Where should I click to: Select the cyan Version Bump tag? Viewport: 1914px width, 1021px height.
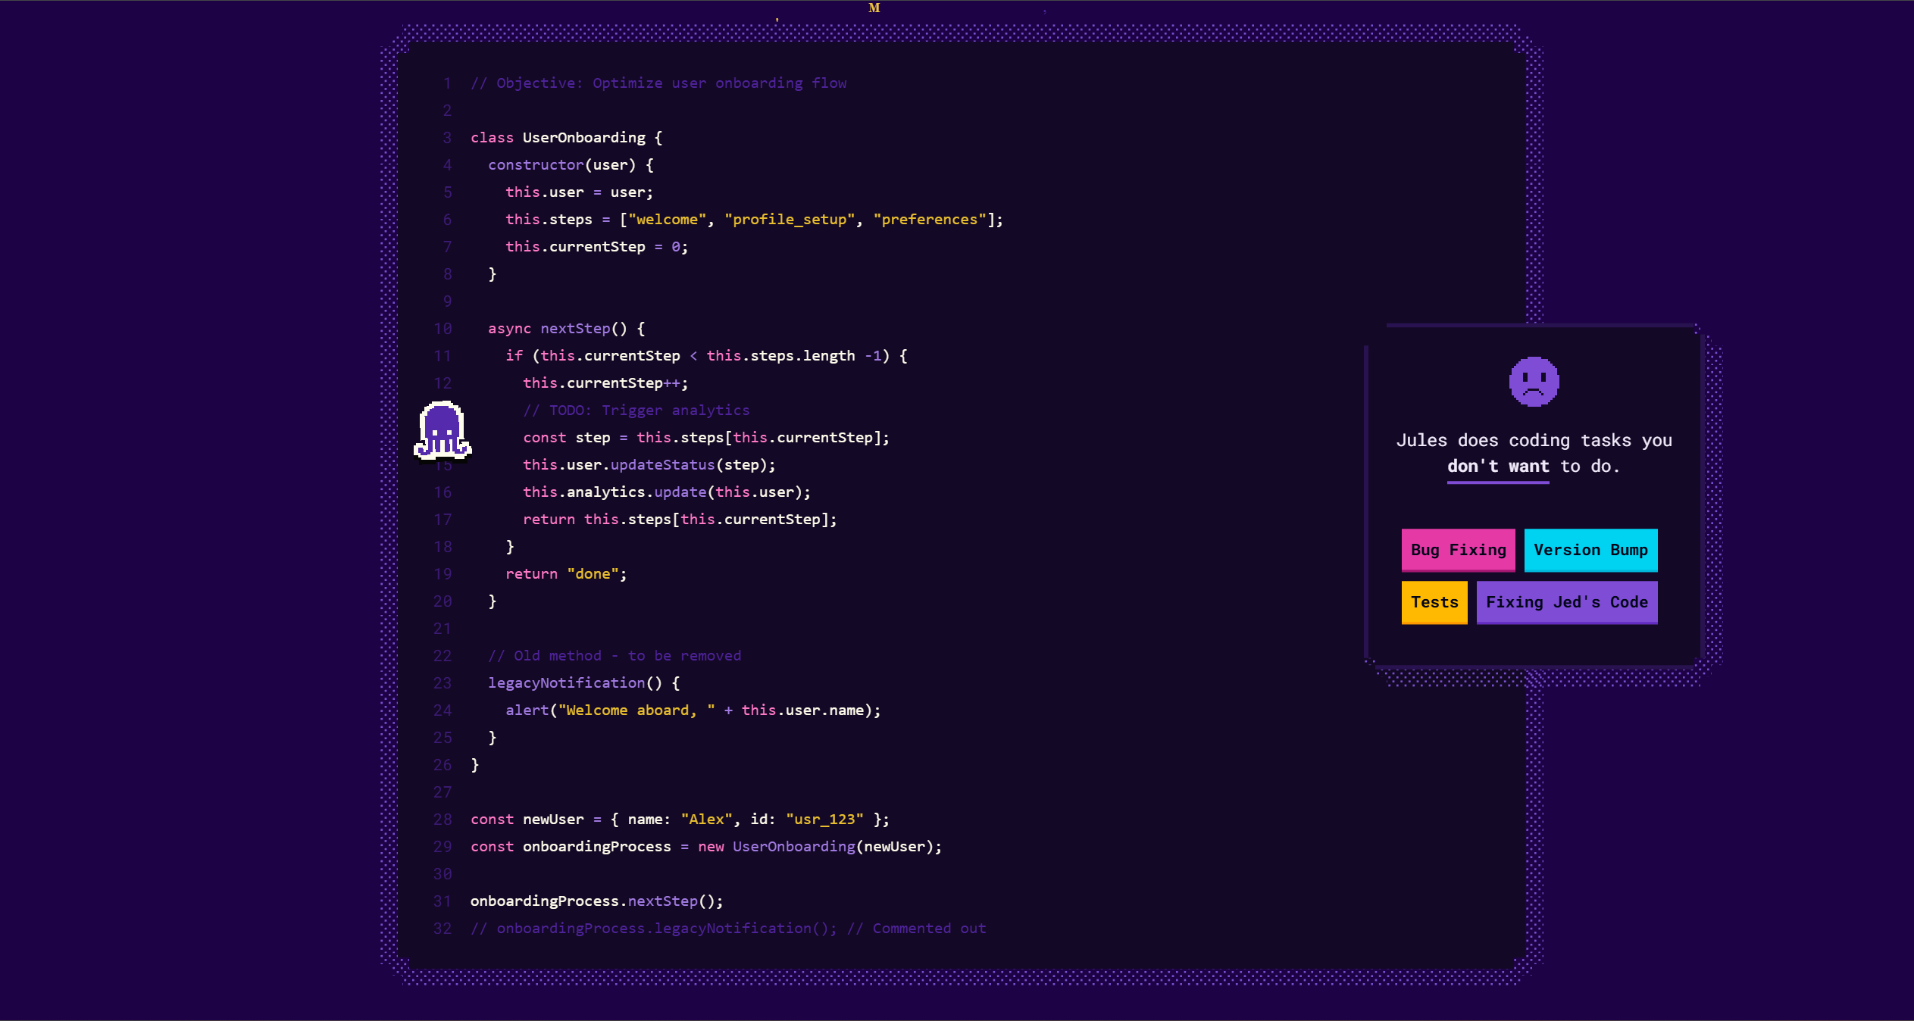coord(1590,550)
